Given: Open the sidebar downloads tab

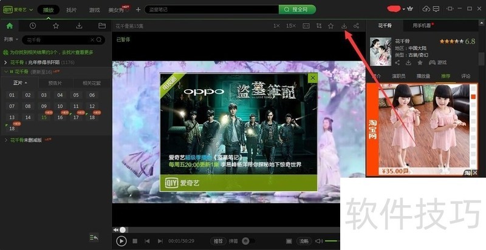Looking at the screenshot, I should coord(79,26).
